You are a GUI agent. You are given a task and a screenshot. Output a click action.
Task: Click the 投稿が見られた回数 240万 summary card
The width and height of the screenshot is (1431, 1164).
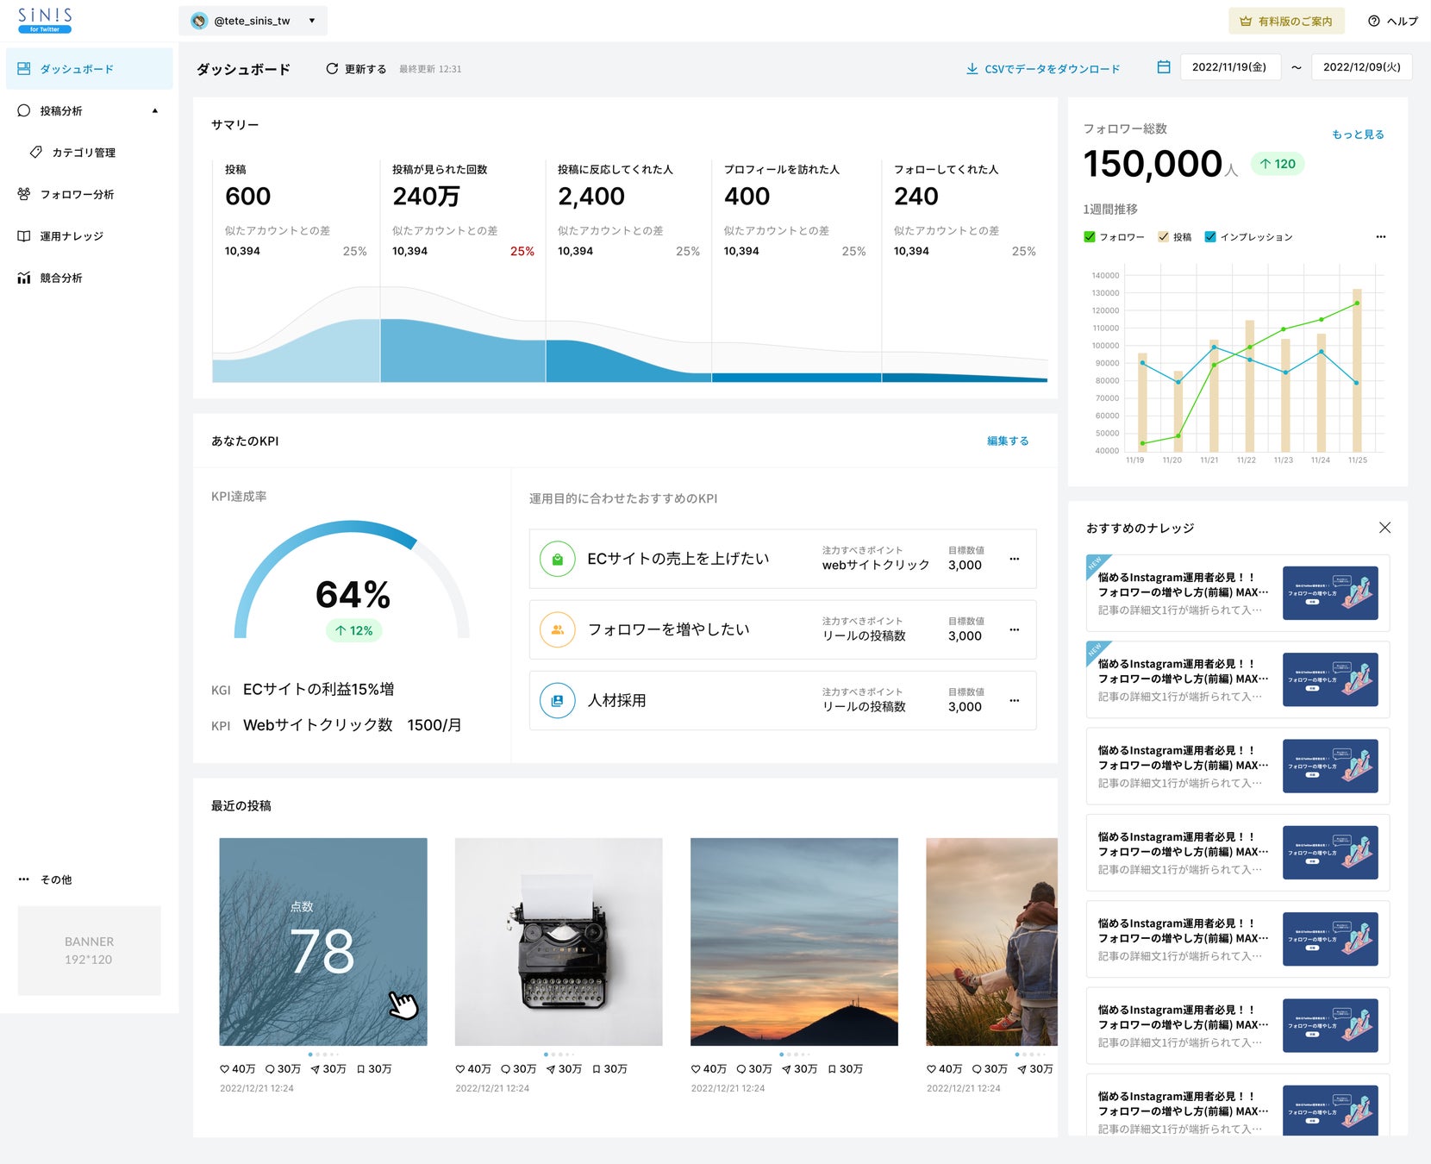[x=463, y=271]
